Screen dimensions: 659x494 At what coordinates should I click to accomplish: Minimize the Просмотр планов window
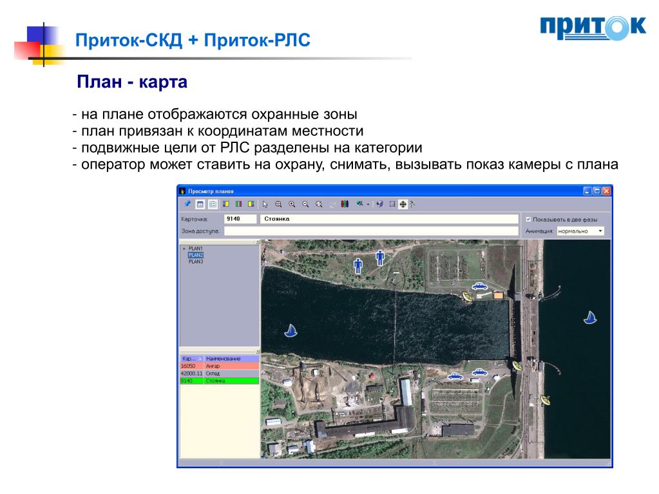[x=587, y=191]
